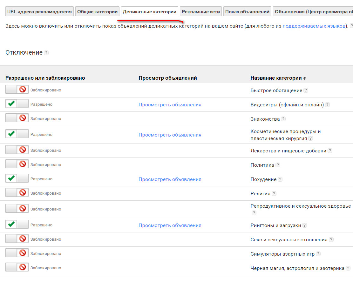Toggle Черная магия category switch

click(x=17, y=268)
